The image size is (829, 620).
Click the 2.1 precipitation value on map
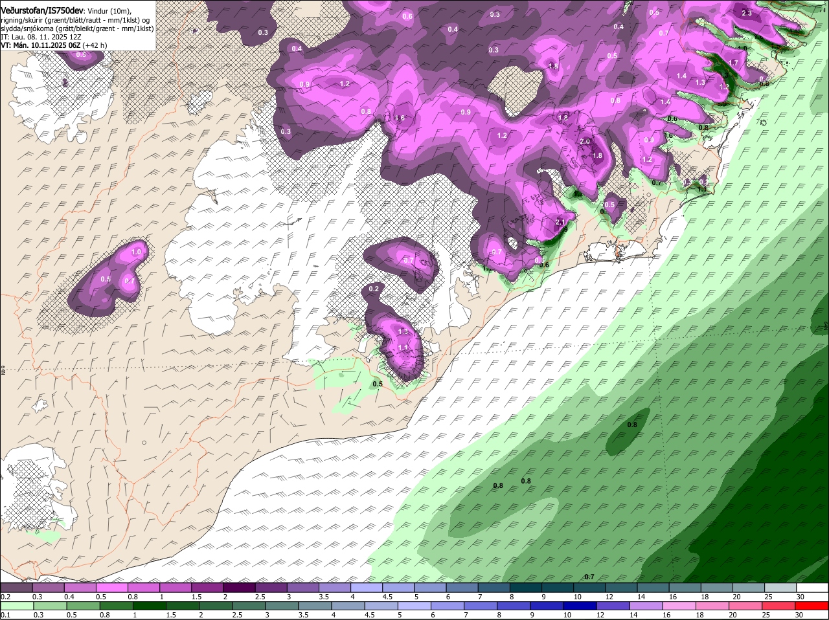click(560, 222)
